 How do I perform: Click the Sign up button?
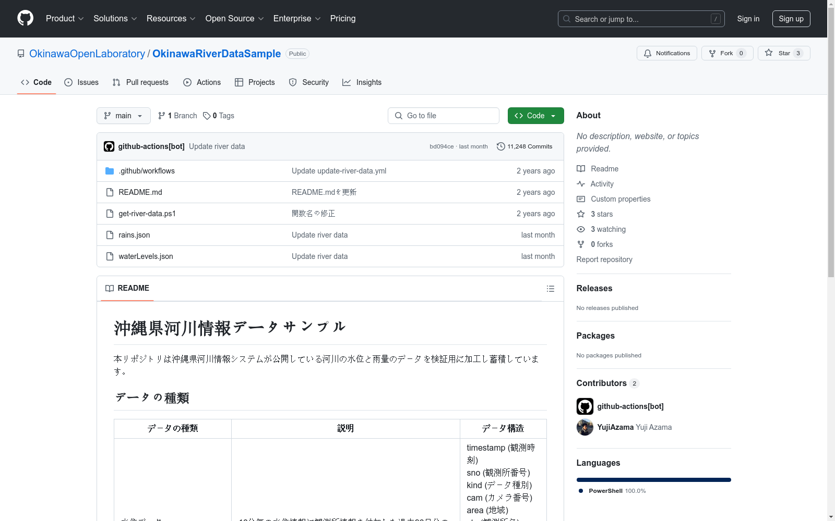[791, 19]
